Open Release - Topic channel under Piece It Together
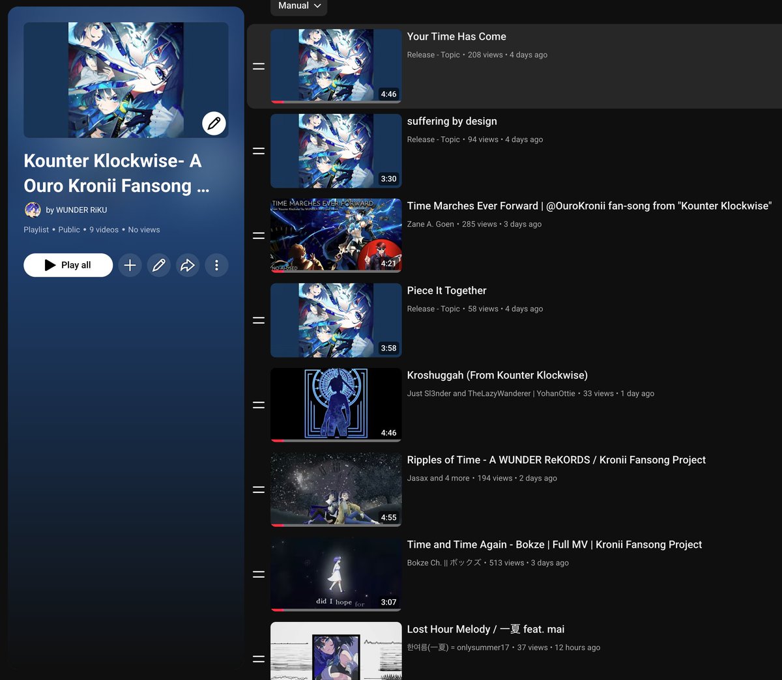The height and width of the screenshot is (680, 782). point(433,309)
